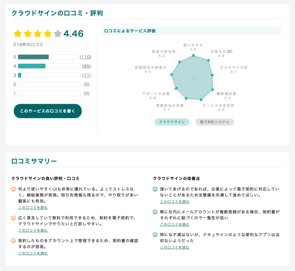
Task: Click sad face icon beside 特にな不満はないが review
Action: [x=155, y=235]
